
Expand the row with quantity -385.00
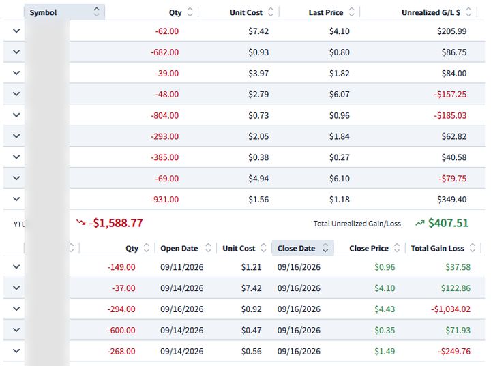16,157
